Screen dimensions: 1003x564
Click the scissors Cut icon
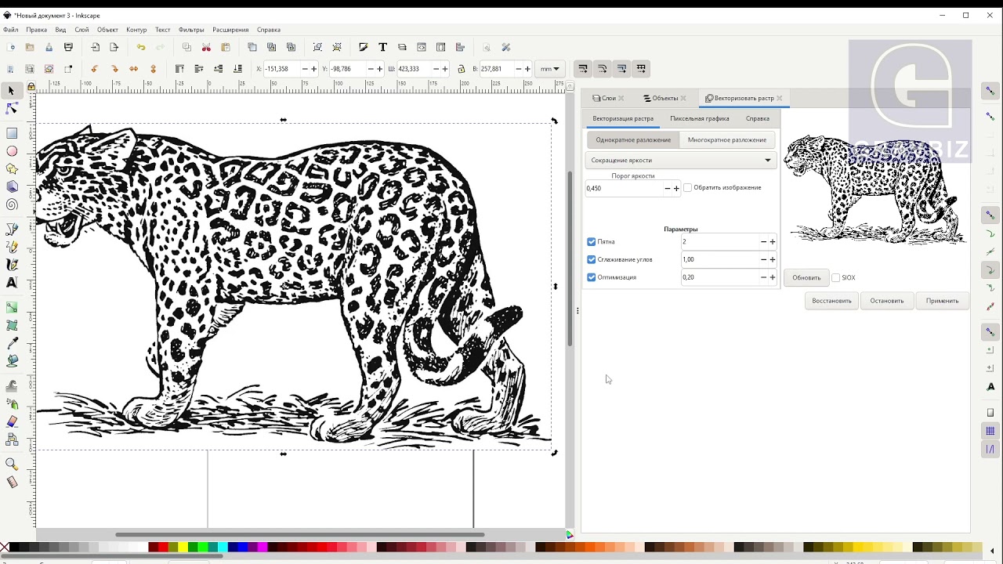tap(206, 47)
